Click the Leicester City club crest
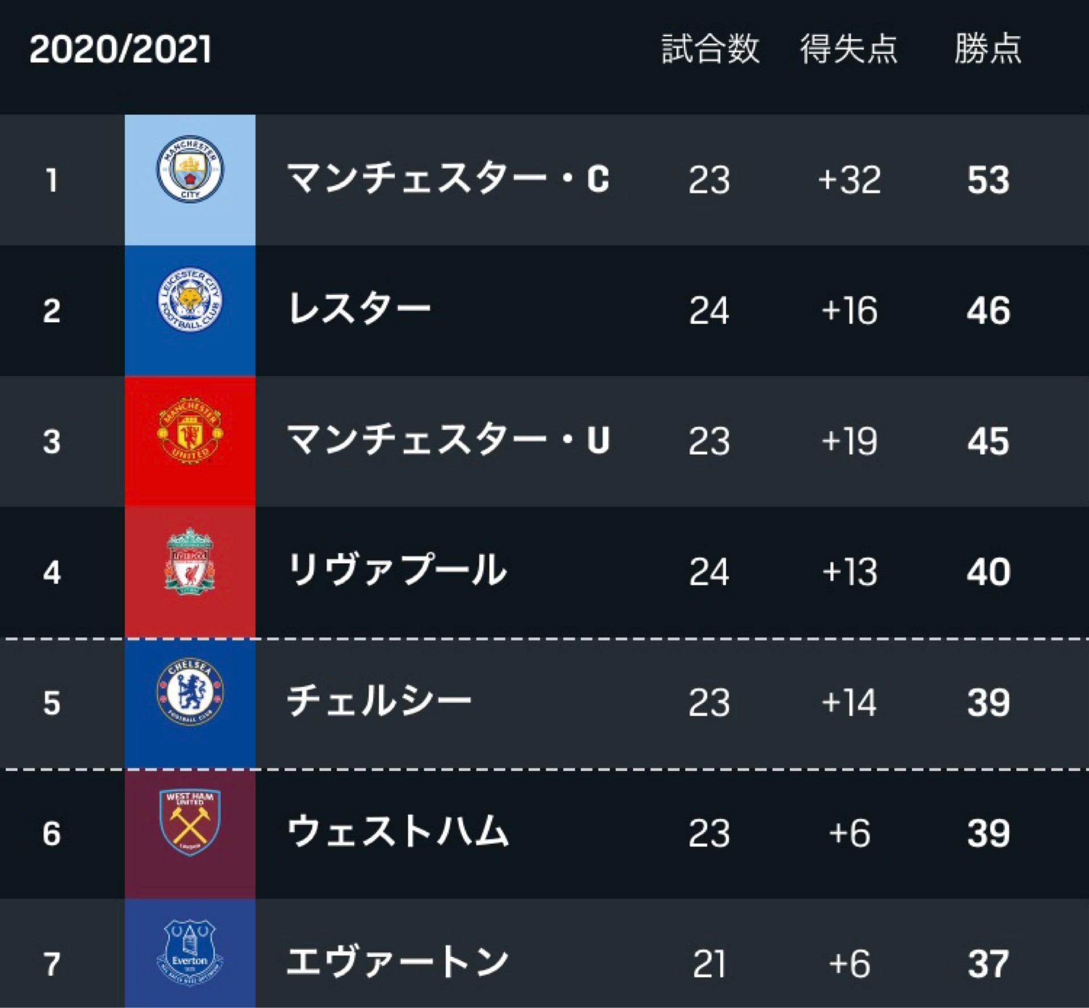The height and width of the screenshot is (1008, 1089). coord(190,300)
